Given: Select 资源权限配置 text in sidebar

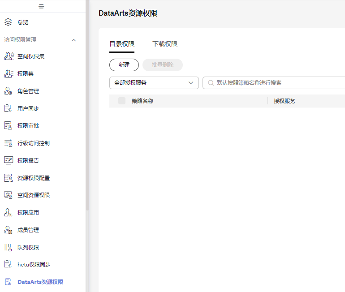Looking at the screenshot, I should 34,178.
